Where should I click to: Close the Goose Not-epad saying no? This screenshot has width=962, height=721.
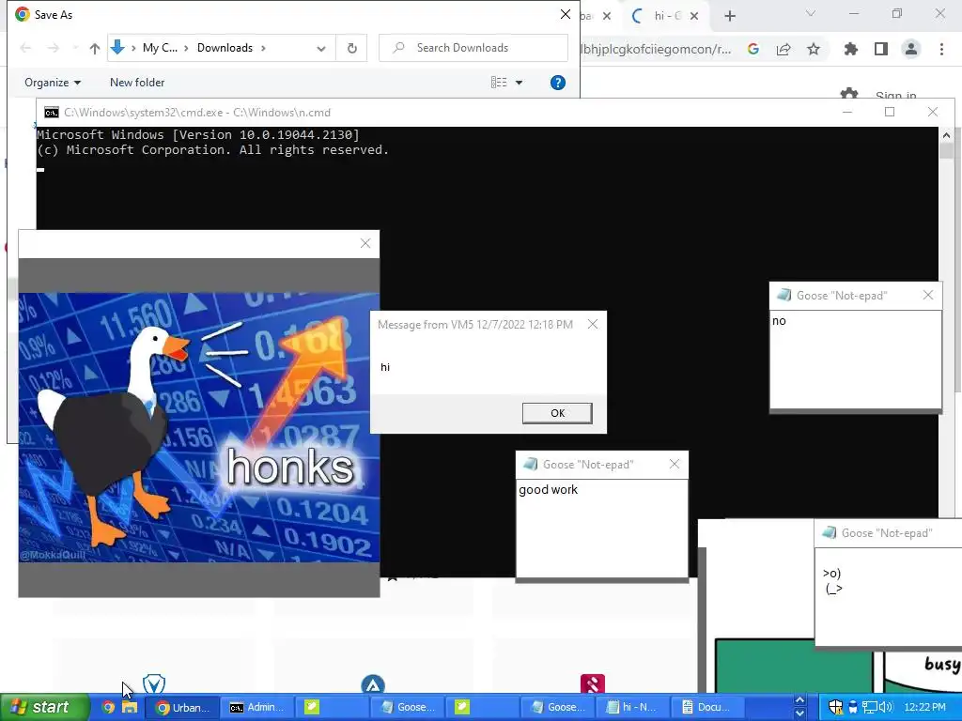(928, 295)
